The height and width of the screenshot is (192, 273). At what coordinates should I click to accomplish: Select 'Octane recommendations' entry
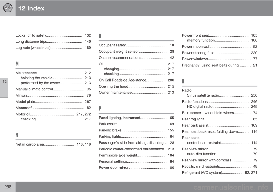tap(136, 58)
